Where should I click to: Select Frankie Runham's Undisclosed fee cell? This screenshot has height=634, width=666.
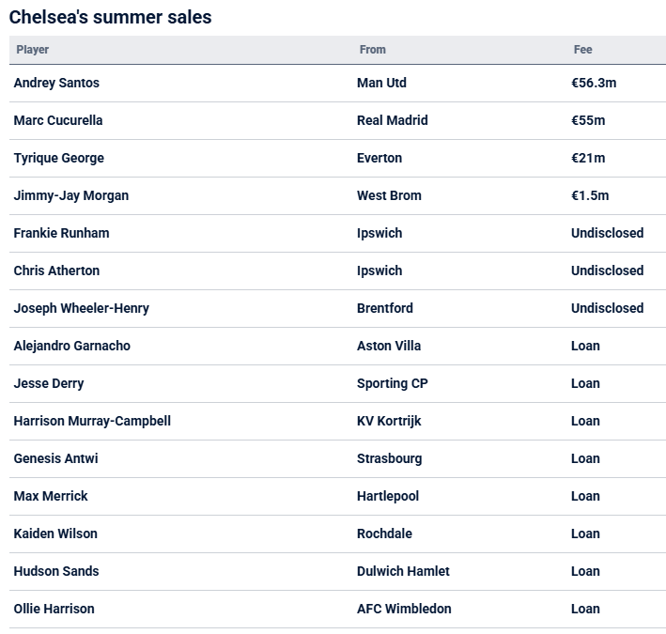[x=607, y=233]
